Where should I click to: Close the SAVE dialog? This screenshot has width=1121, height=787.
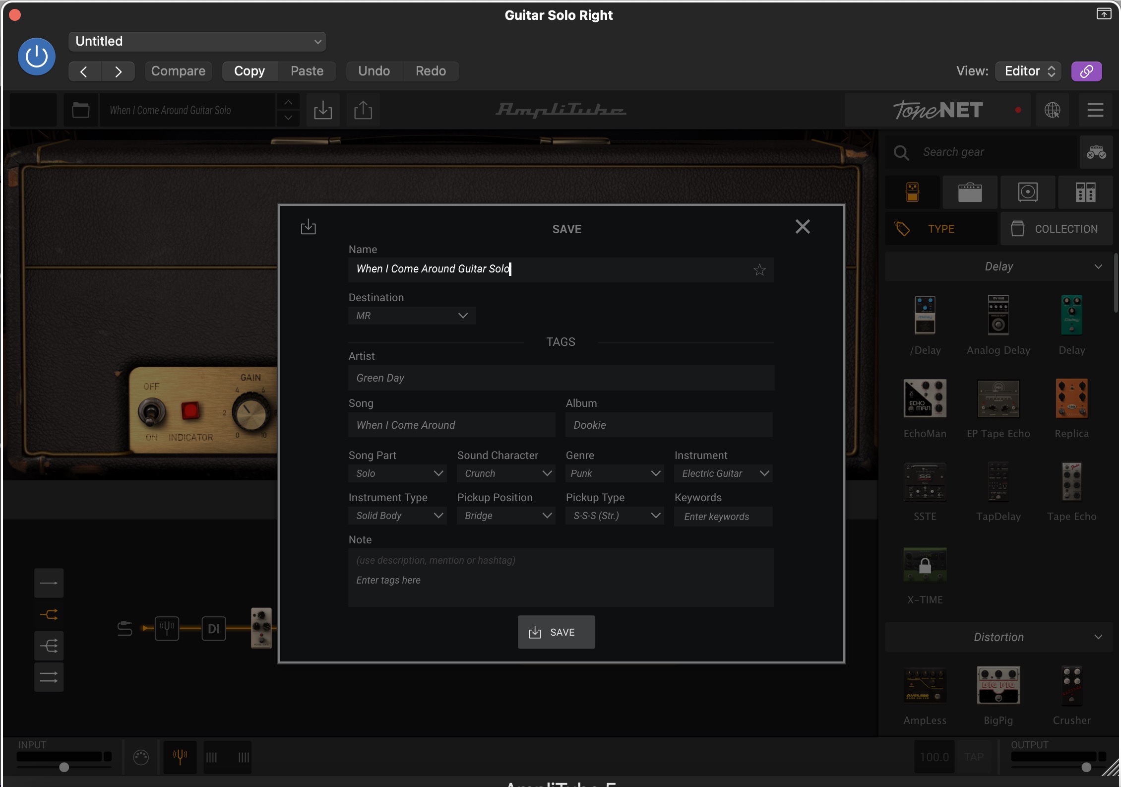coord(803,227)
